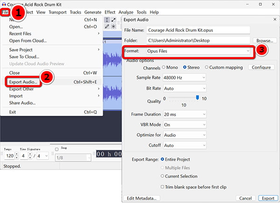Viewport: 280px width, 204px height.
Task: Click the Audacity app logo in the title bar
Action: tap(4, 4)
